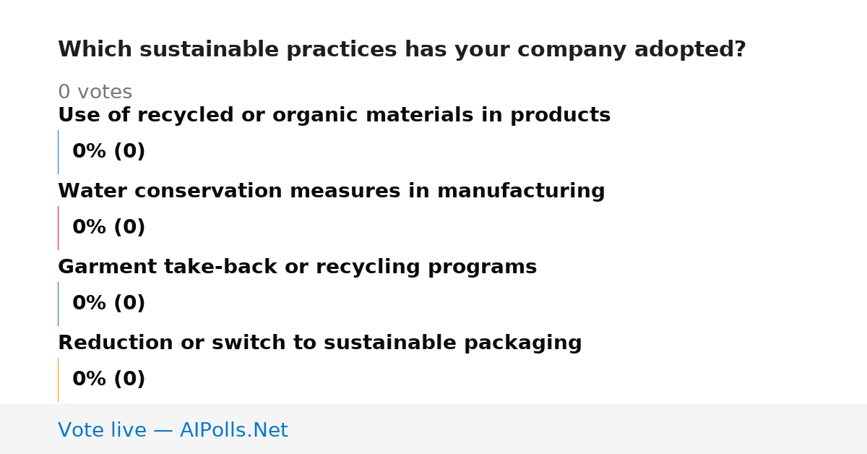Click 0% (0) under garment take-back
Image resolution: width=867 pixels, height=454 pixels.
(x=108, y=304)
